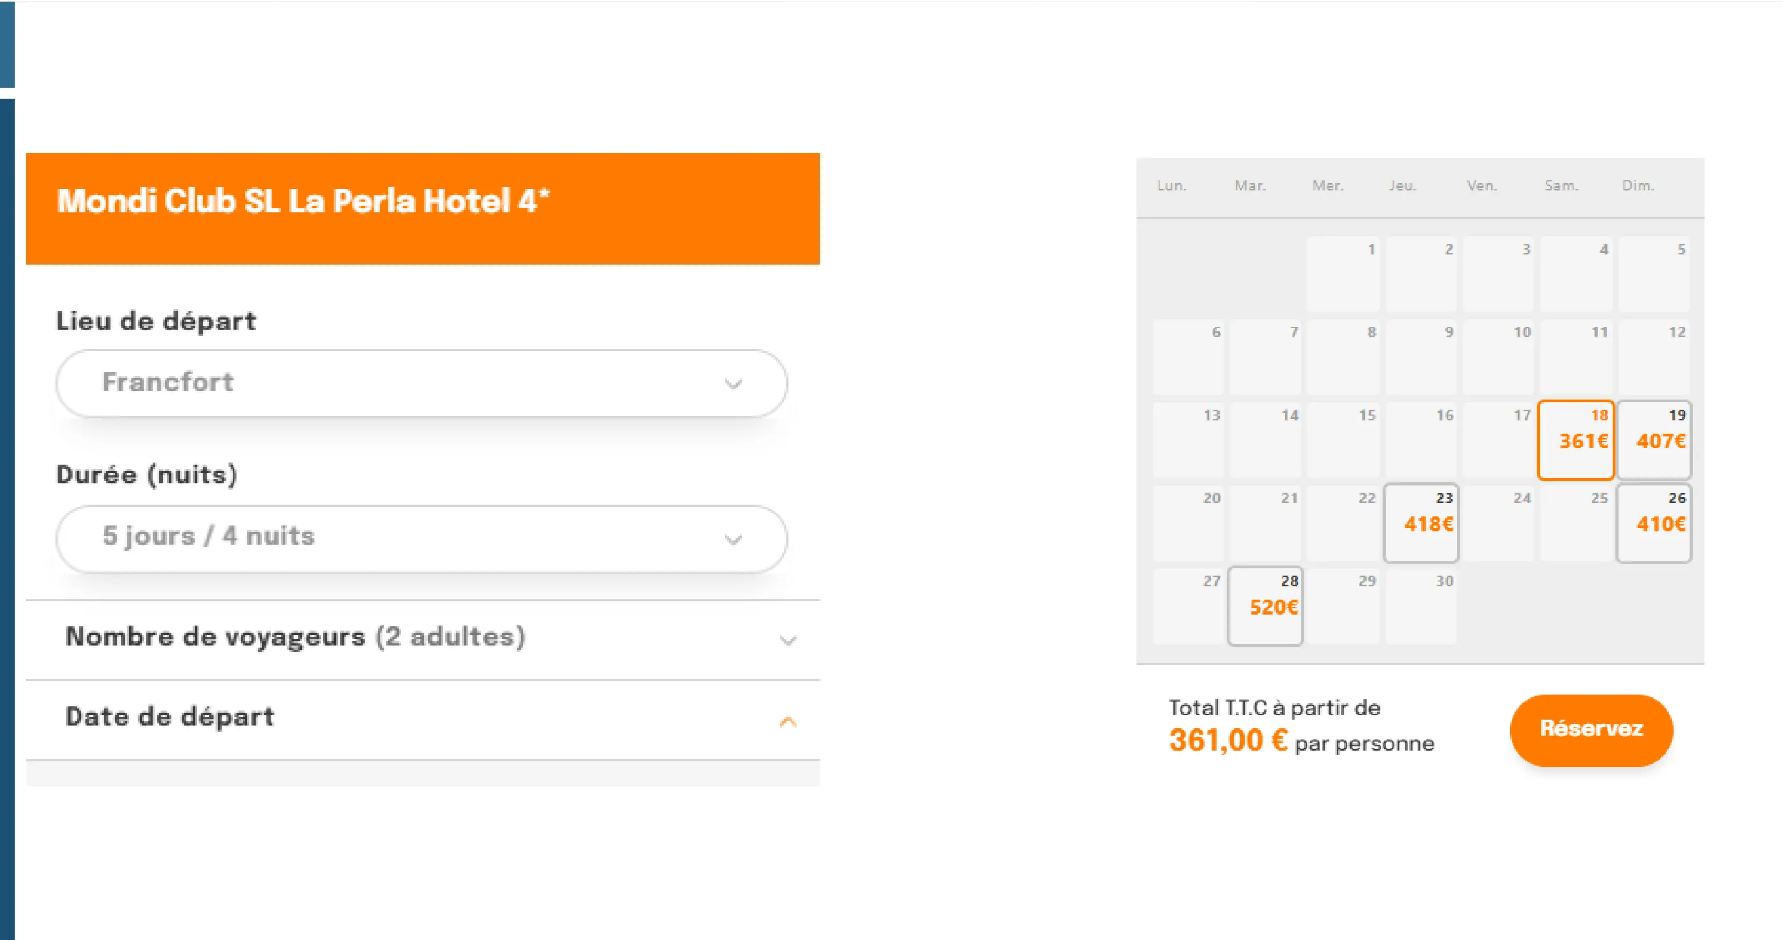The image size is (1783, 940).
Task: Expand the Nombre de voyageurs section
Action: [x=422, y=638]
